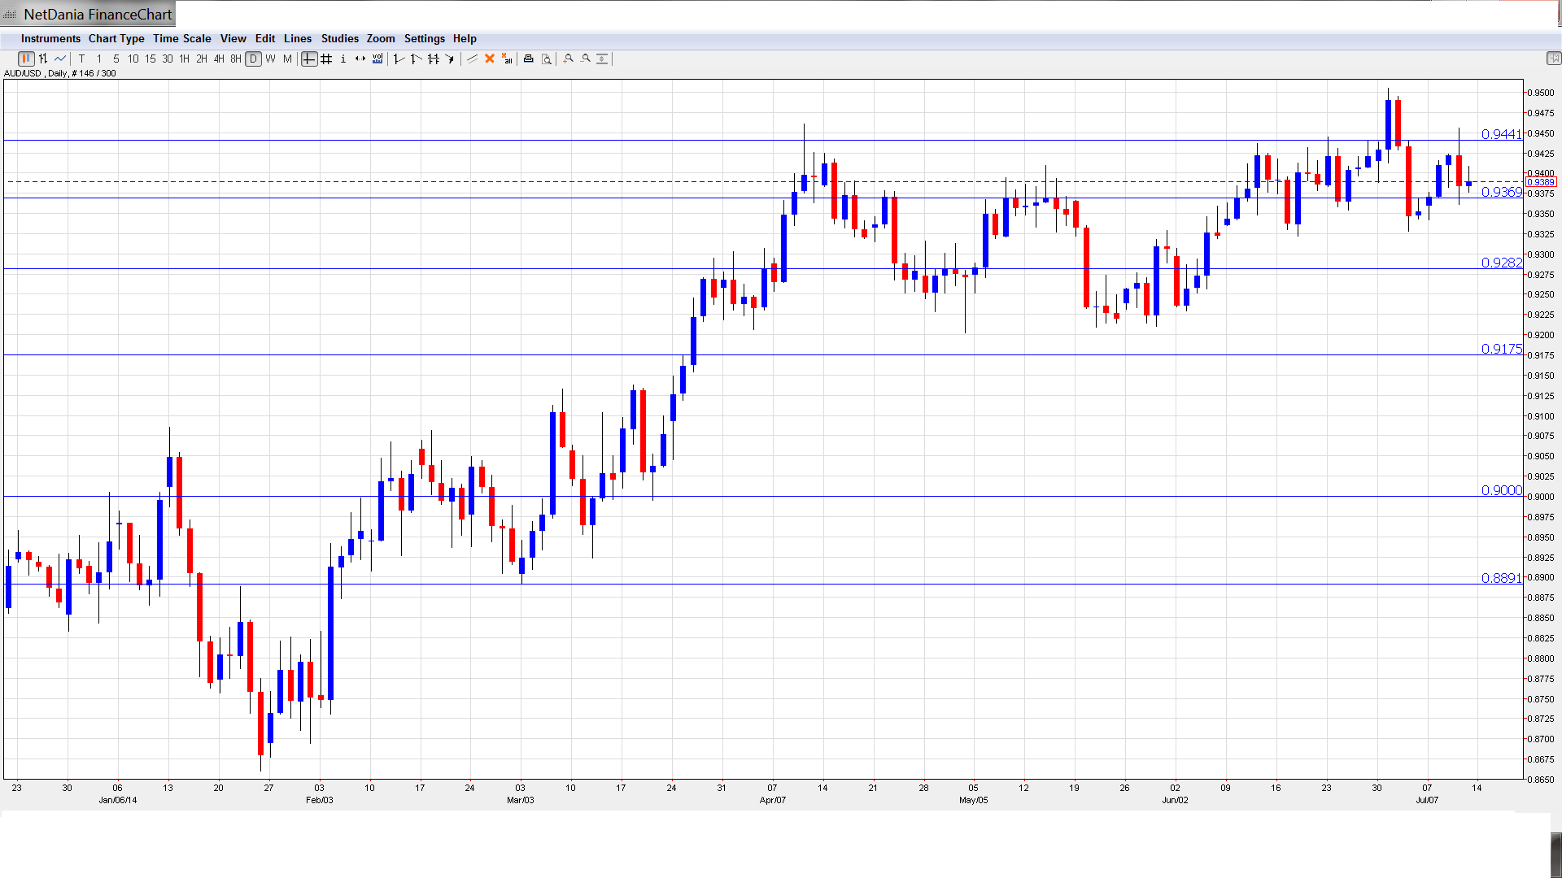Expand the Time Scale menu
Screen dimensions: 1562x878
point(181,38)
